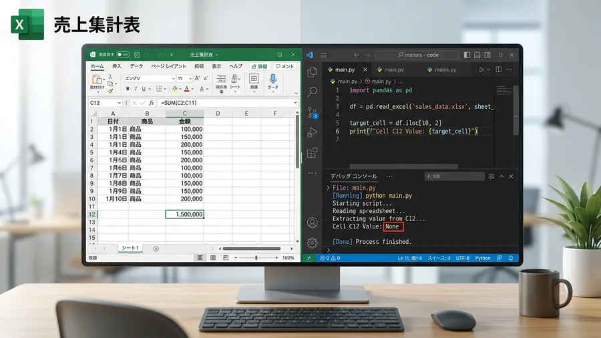Open the font name dropdown in Excel
This screenshot has height=338, width=601.
pyautogui.click(x=173, y=79)
